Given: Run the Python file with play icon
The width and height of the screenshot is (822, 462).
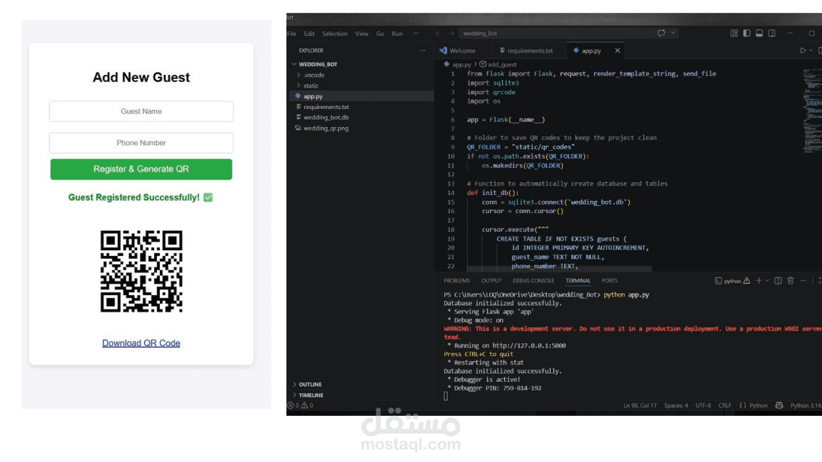Looking at the screenshot, I should (803, 51).
